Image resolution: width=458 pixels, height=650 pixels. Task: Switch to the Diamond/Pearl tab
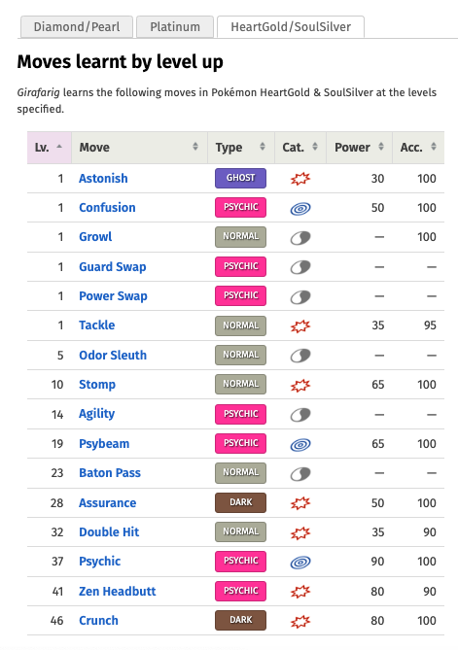click(77, 27)
